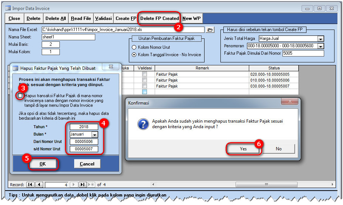Select Kolom Tanggal Invoice - No Invoice option
This screenshot has width=343, height=205.
click(x=134, y=55)
